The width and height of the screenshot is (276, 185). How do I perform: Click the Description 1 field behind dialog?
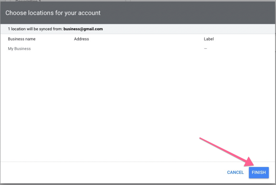[x=28, y=1]
